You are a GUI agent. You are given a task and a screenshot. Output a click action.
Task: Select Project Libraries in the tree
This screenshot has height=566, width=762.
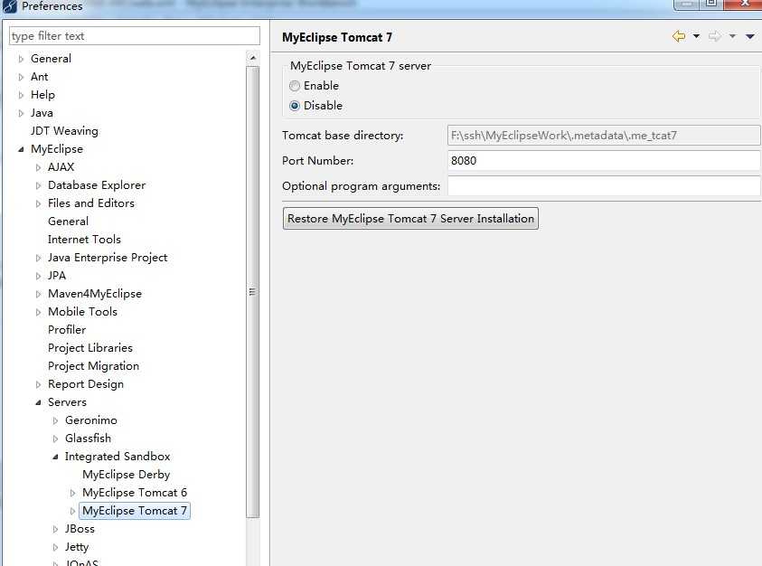click(x=89, y=348)
